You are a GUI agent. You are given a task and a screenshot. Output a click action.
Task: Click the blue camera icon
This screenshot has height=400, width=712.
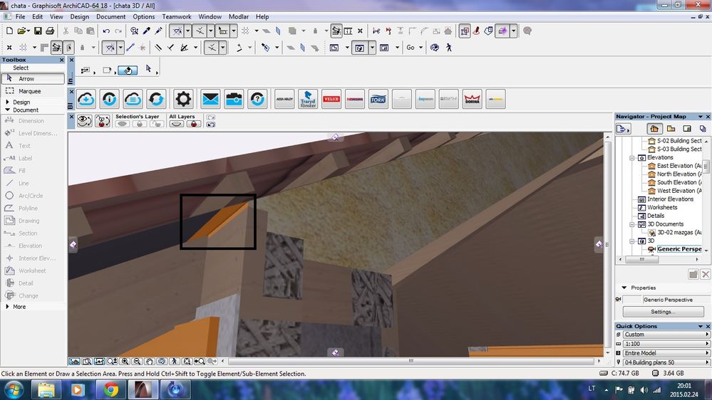(234, 99)
